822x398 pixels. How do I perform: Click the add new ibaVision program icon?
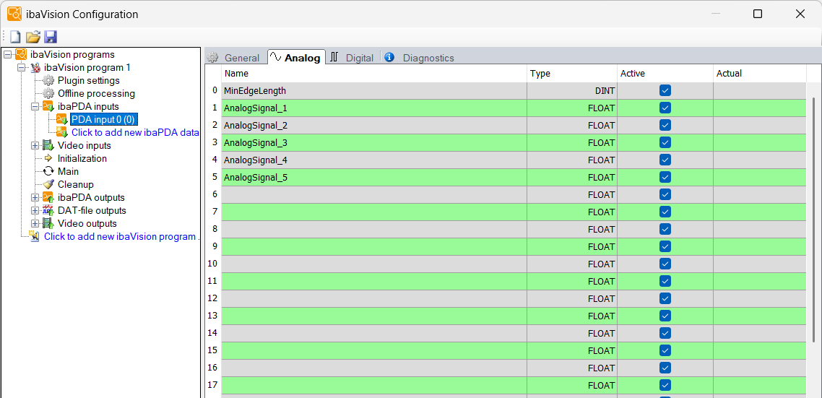35,236
